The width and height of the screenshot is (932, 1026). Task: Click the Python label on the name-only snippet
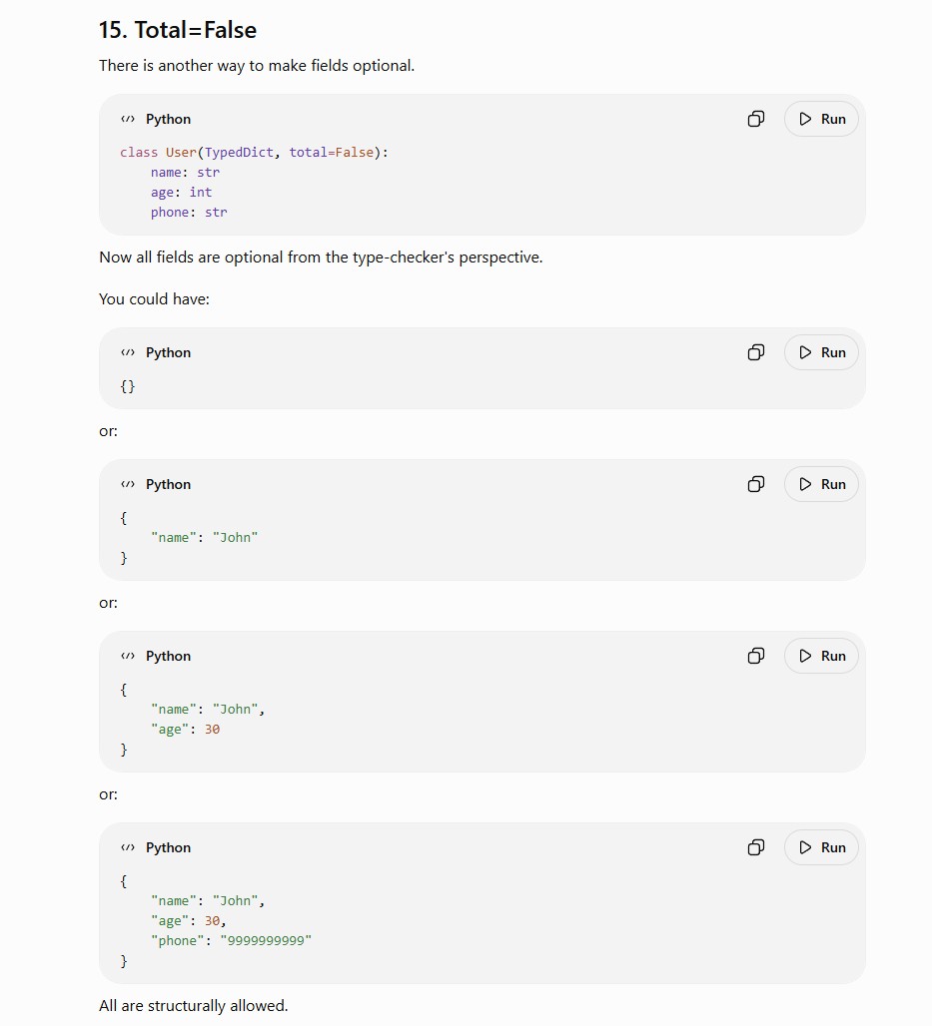pos(169,484)
